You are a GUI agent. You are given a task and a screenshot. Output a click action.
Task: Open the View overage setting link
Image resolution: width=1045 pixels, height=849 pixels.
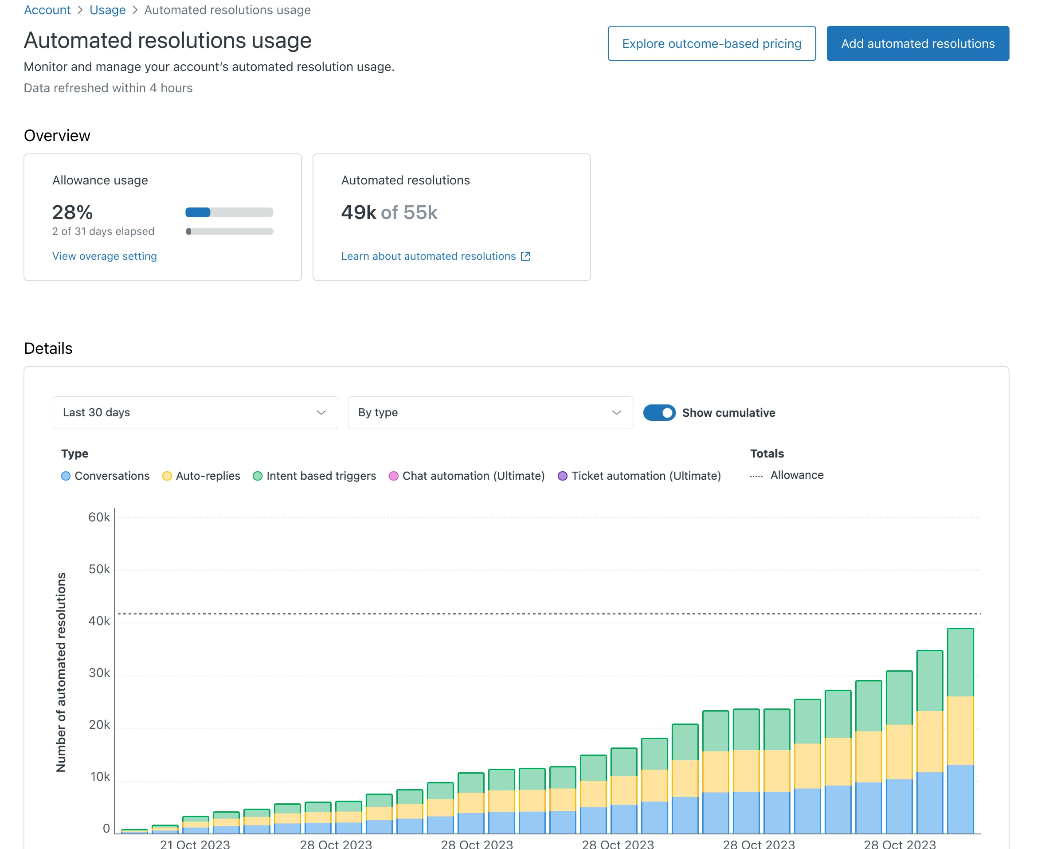[x=104, y=256]
